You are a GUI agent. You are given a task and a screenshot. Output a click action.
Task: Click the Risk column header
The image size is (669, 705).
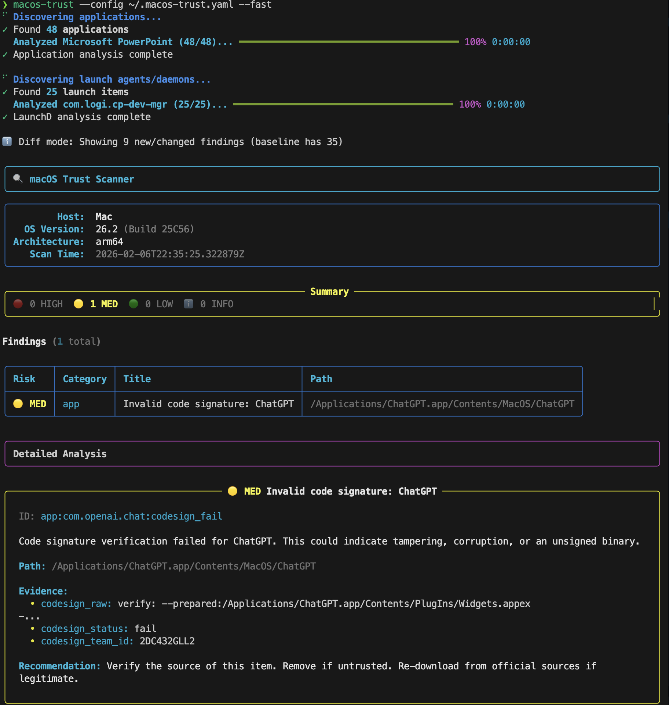point(24,379)
